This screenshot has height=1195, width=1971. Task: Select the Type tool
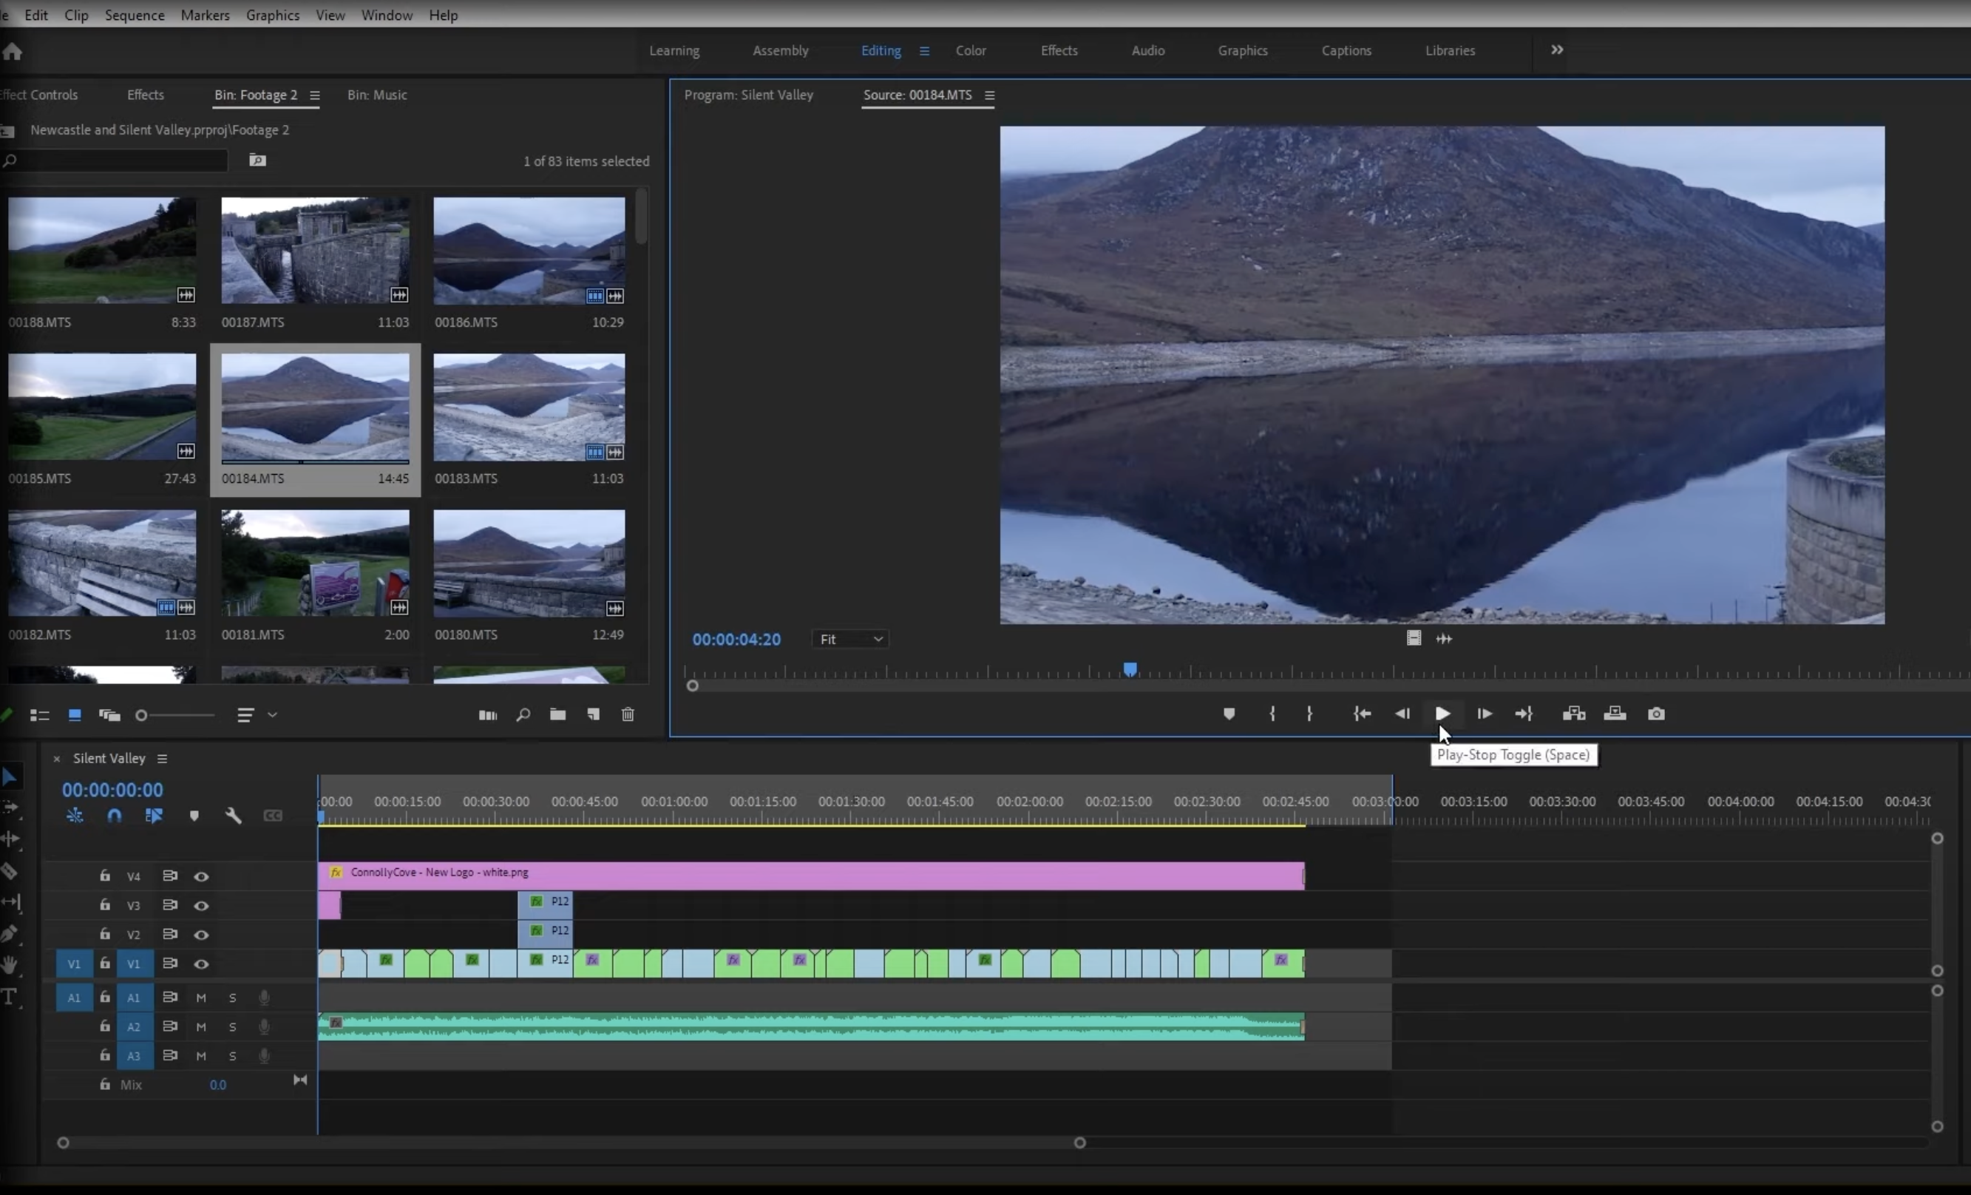[x=10, y=996]
